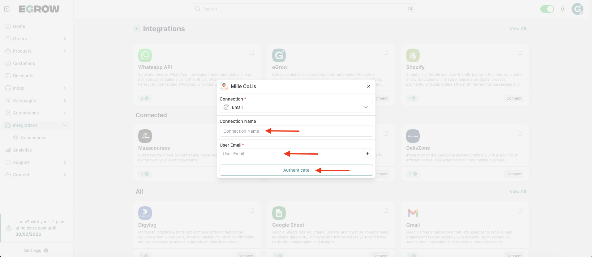Click the eGrow app icon
Viewport: 592px width, 257px height.
coord(279,55)
